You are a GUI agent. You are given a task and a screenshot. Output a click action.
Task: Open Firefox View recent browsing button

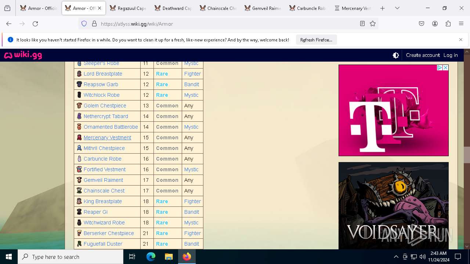tap(7, 8)
